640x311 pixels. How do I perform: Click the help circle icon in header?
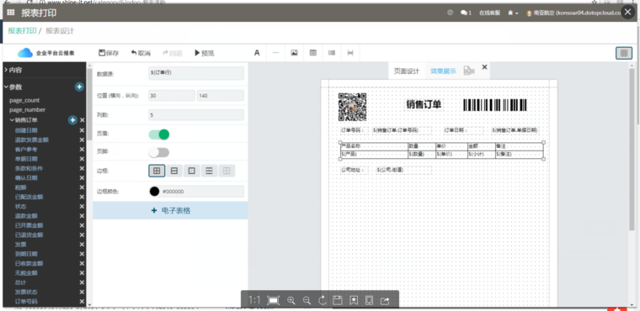pyautogui.click(x=451, y=13)
